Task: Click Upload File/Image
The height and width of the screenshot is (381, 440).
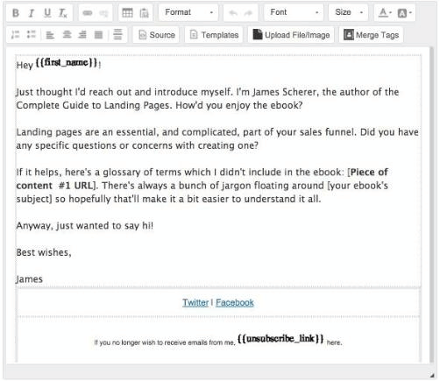Action: pos(291,35)
